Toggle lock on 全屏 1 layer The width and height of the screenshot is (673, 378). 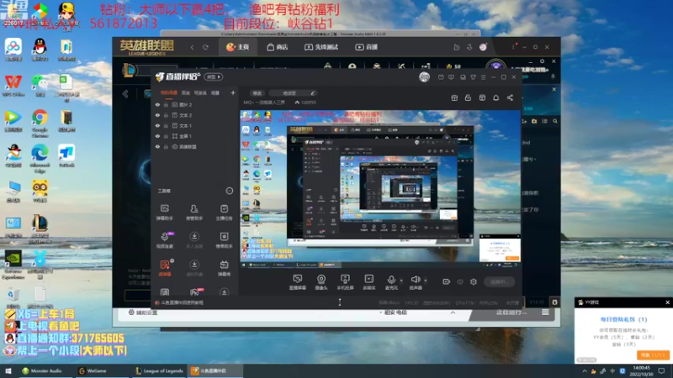coord(166,136)
